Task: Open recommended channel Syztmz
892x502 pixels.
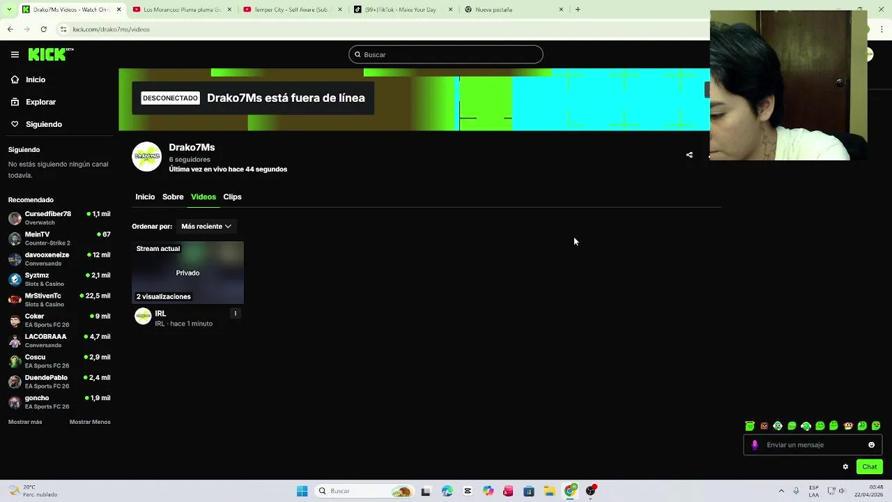Action: tap(59, 279)
